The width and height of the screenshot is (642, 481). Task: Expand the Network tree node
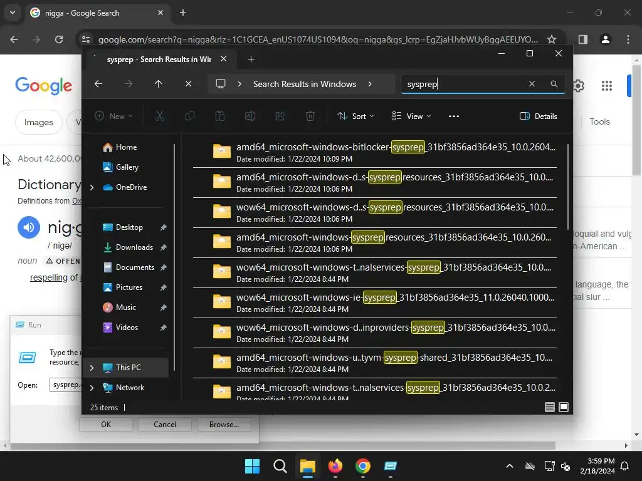tap(92, 388)
